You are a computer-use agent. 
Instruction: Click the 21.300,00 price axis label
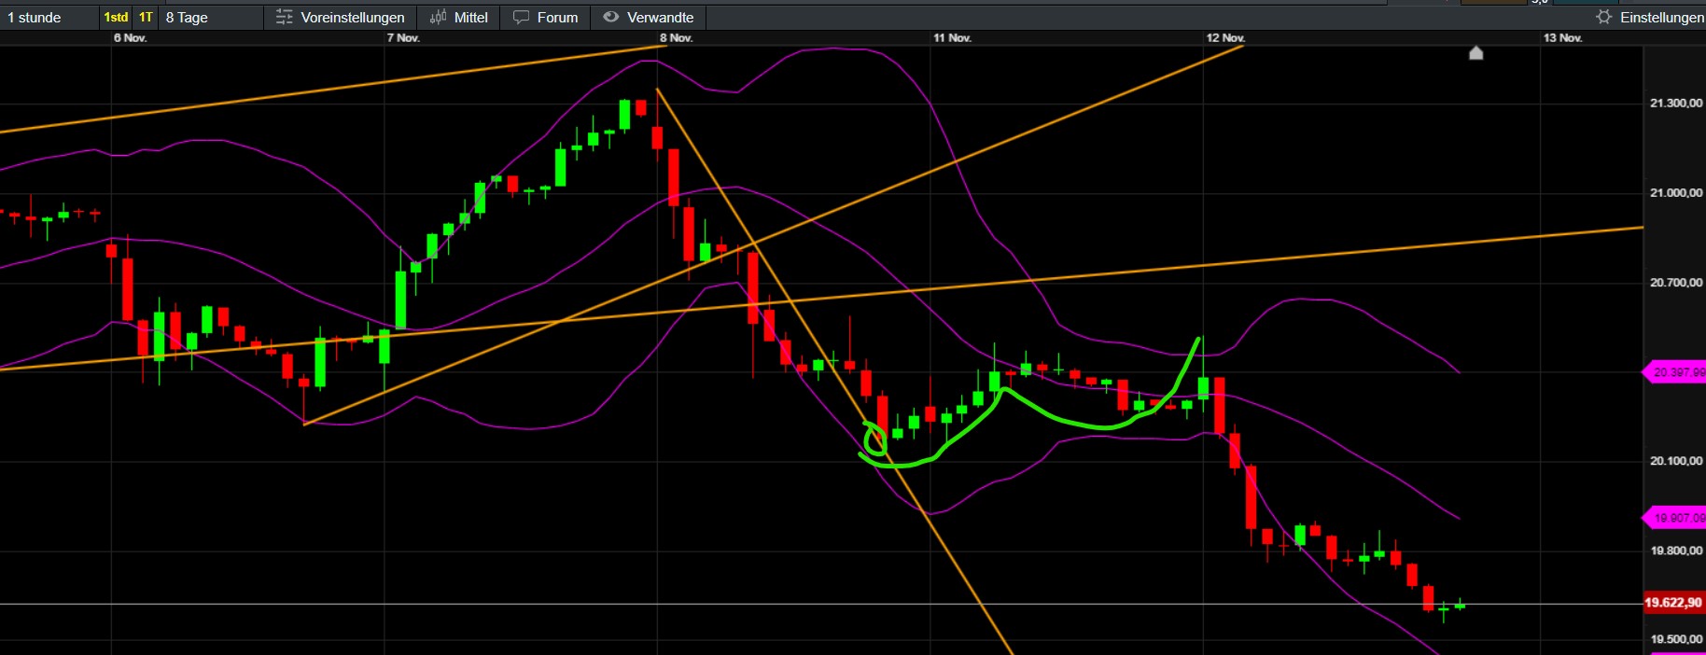pyautogui.click(x=1676, y=104)
